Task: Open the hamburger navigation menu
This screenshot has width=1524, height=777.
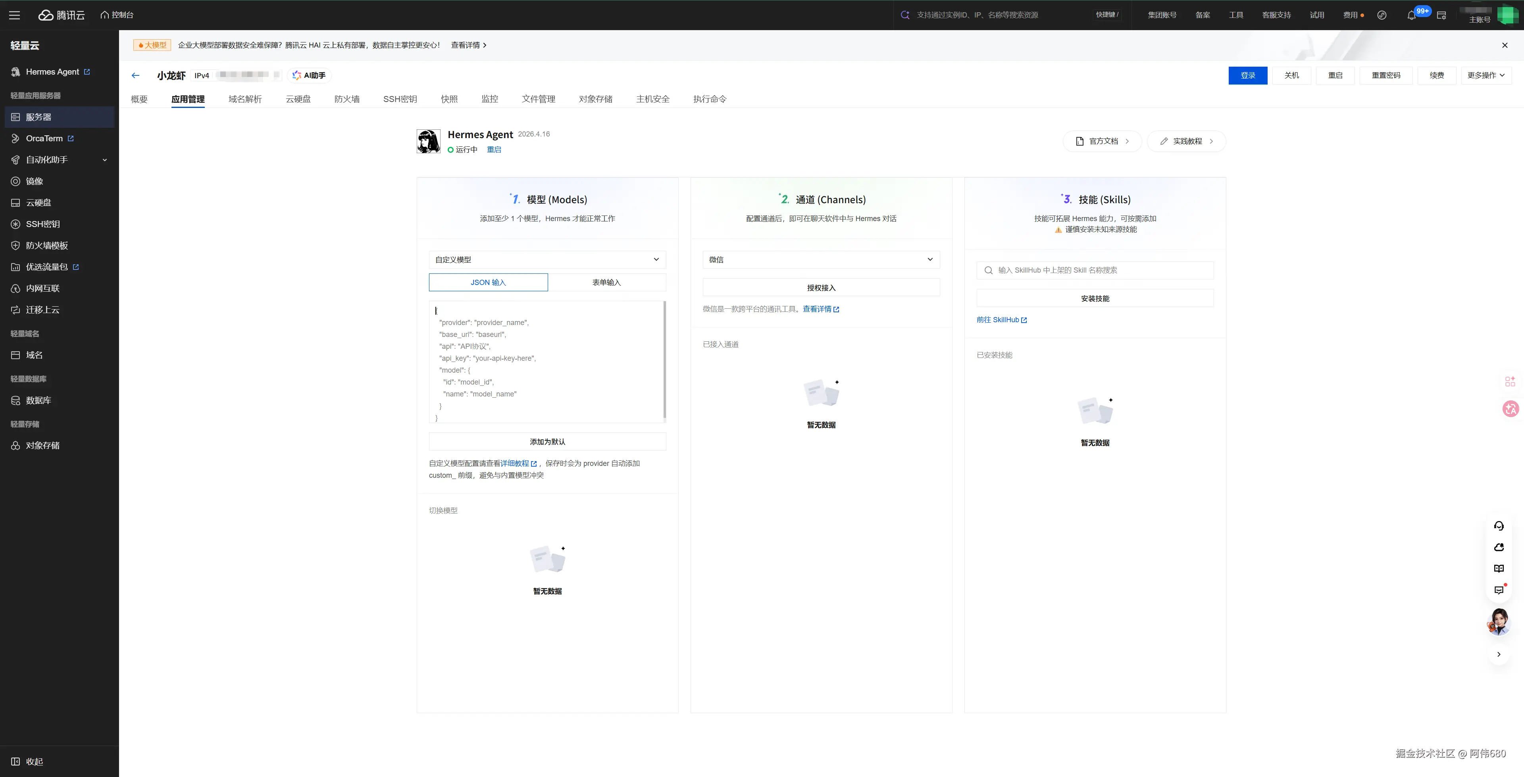Action: pos(15,15)
